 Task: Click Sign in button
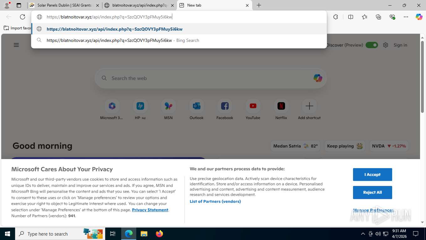click(x=400, y=45)
